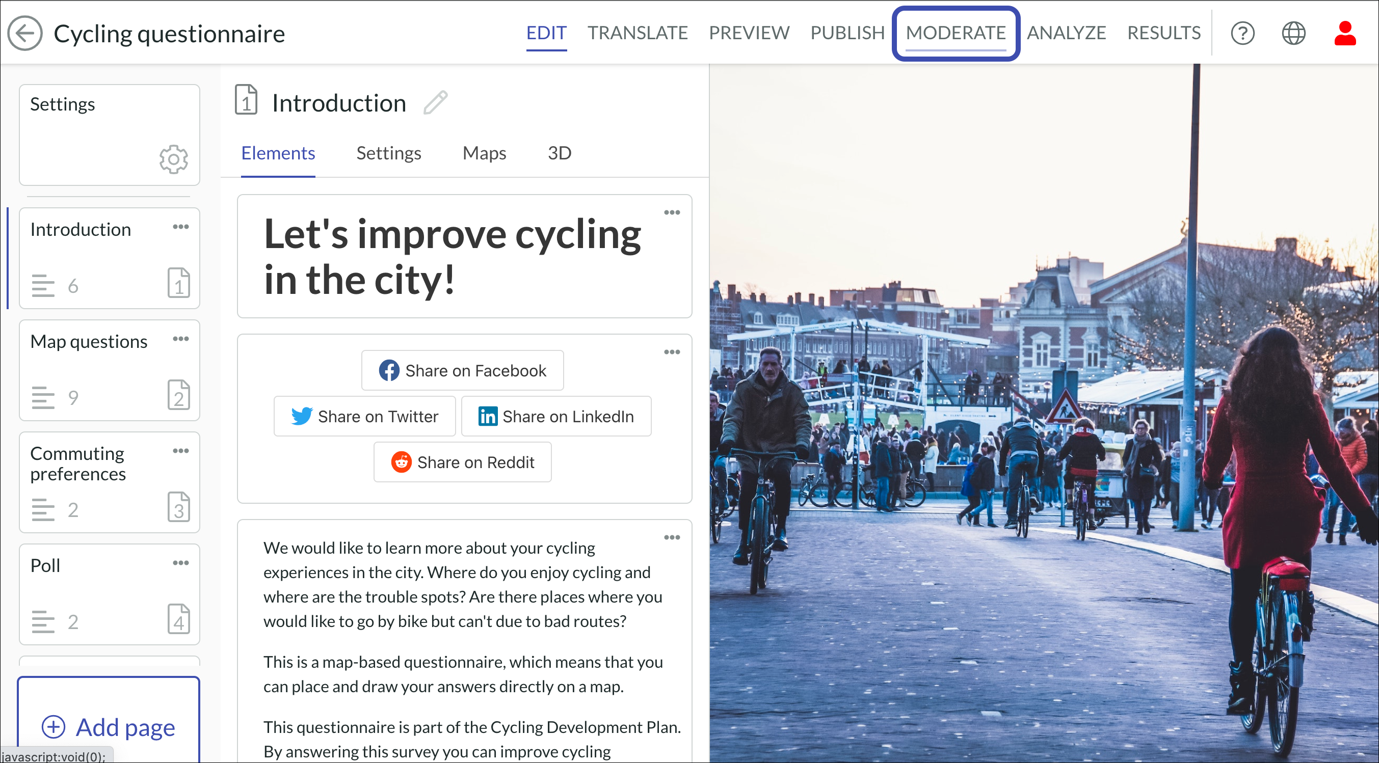Open more options for Introduction page card
This screenshot has width=1379, height=763.
click(181, 227)
